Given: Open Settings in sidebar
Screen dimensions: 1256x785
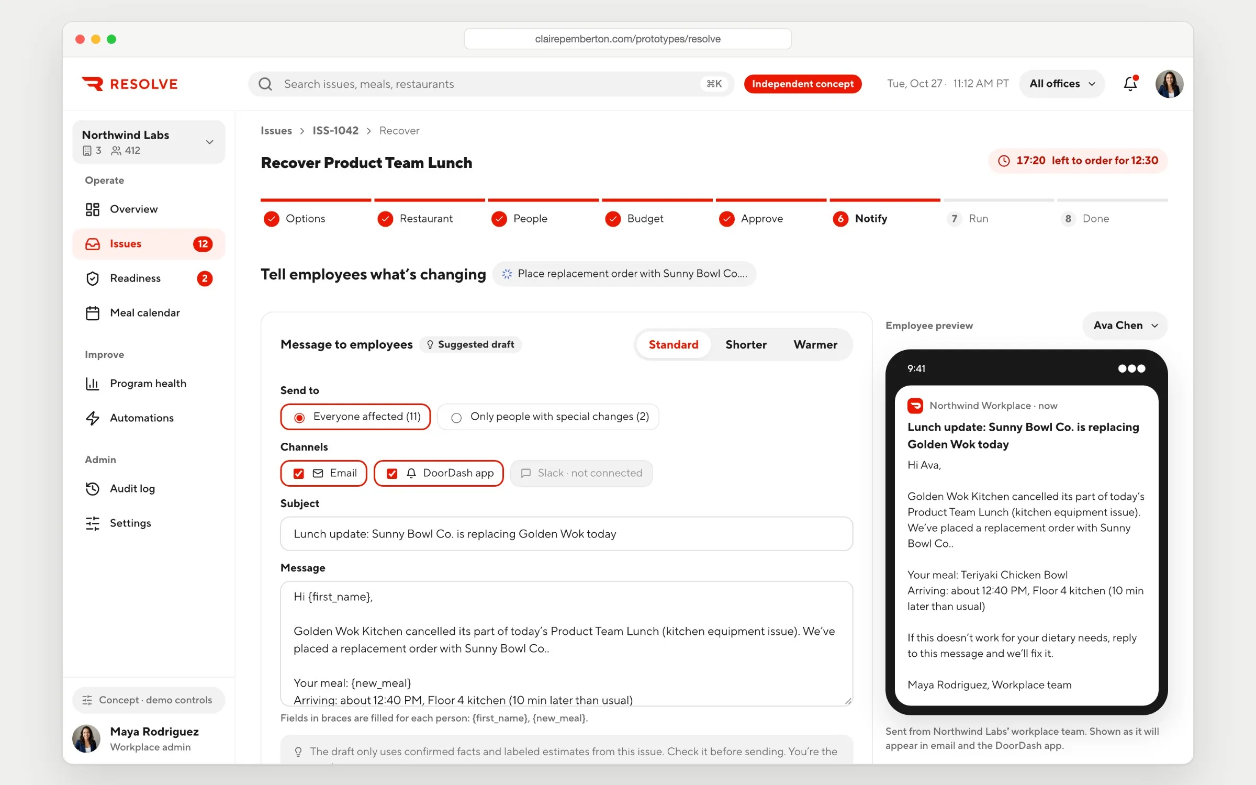Looking at the screenshot, I should [x=149, y=523].
